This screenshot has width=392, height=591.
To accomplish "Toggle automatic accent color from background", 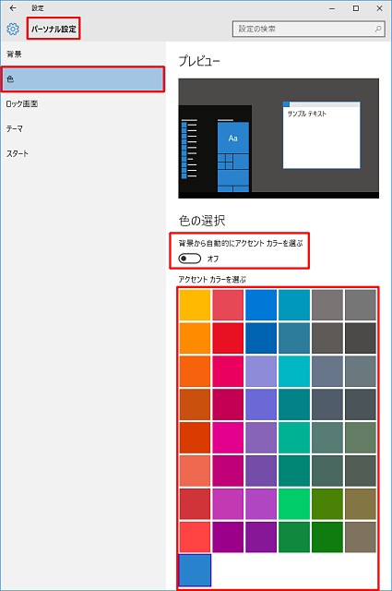I will [x=190, y=259].
